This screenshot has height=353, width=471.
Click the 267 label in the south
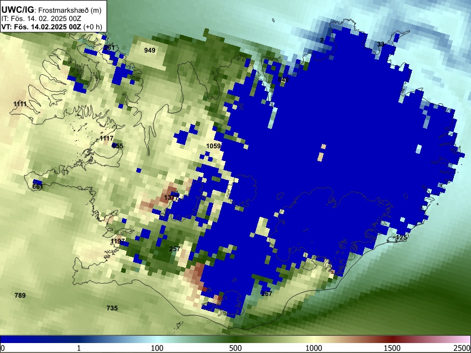(267, 294)
